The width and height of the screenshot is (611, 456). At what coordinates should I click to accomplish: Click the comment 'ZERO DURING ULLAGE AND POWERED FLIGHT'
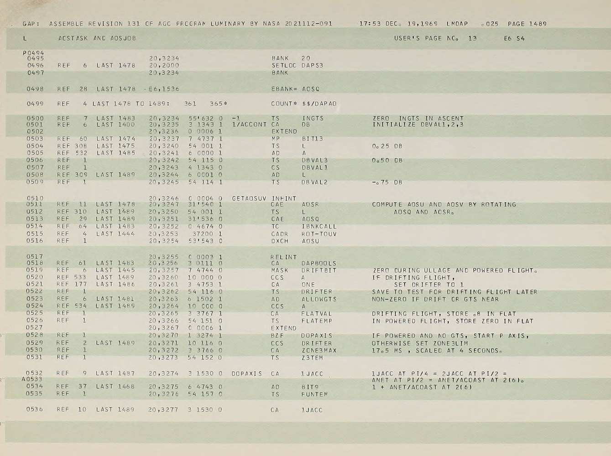[x=454, y=270]
